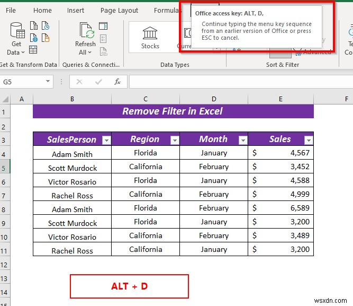Click the From Web icon

click(34, 38)
